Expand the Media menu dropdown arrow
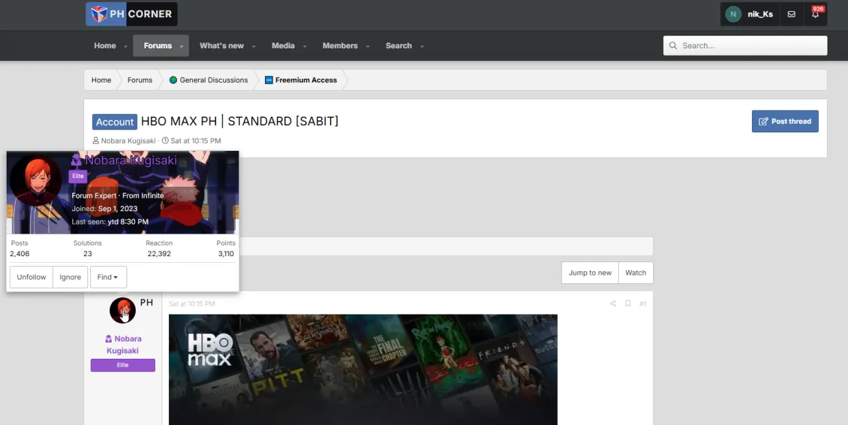 [x=305, y=46]
